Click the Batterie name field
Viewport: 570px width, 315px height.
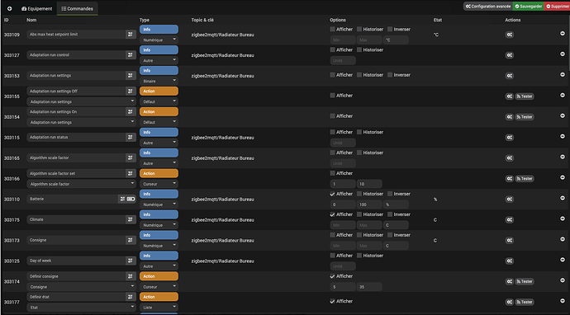click(73, 199)
